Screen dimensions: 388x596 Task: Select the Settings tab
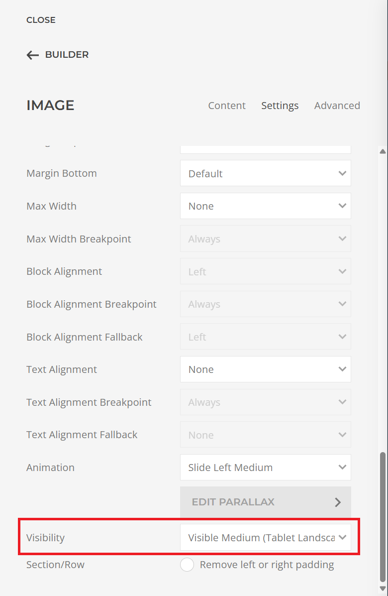tap(280, 106)
